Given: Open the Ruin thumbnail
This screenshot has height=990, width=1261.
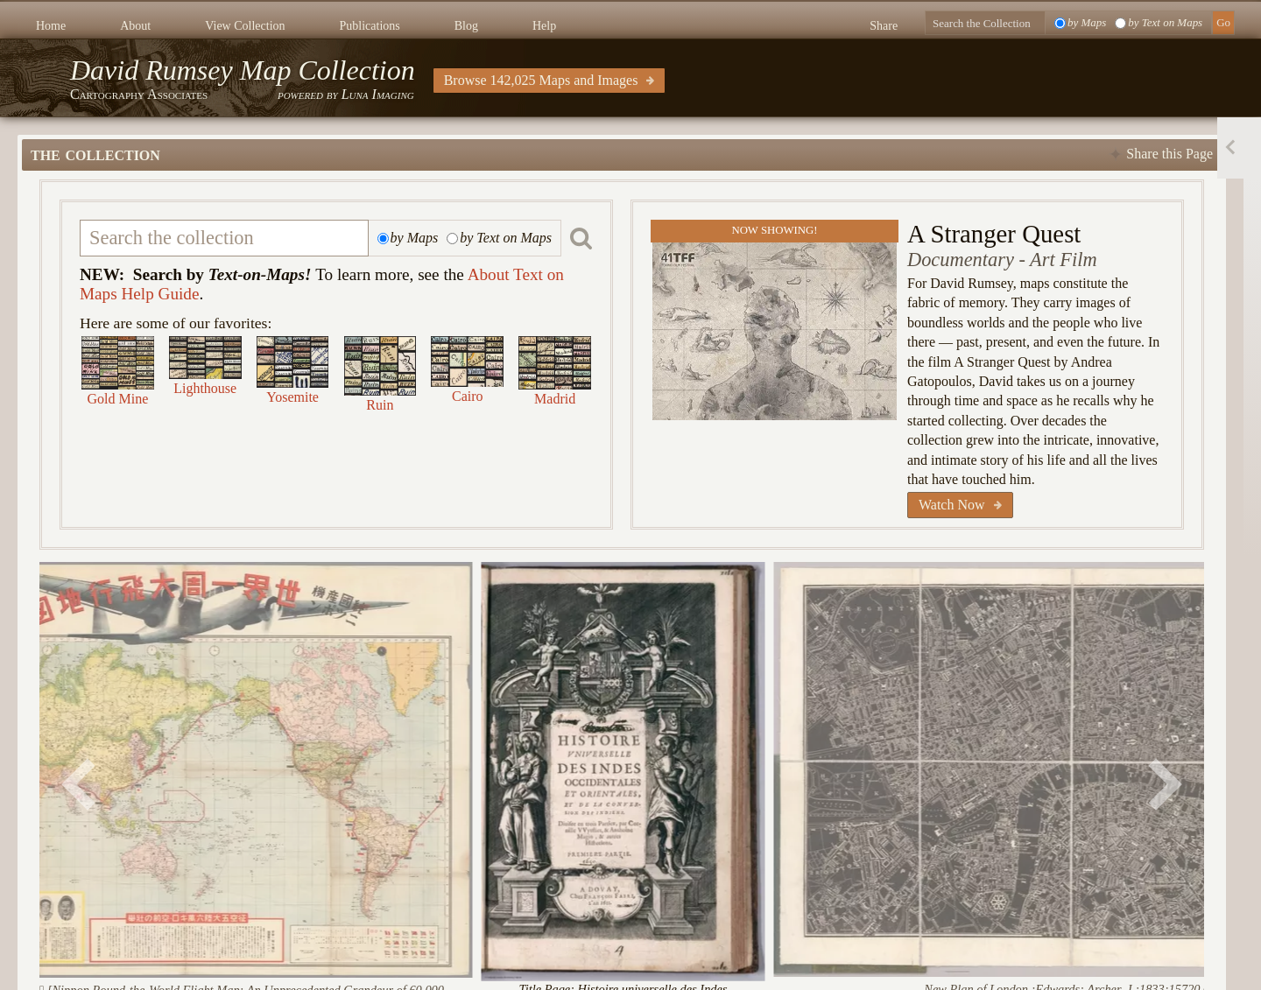Looking at the screenshot, I should point(380,366).
